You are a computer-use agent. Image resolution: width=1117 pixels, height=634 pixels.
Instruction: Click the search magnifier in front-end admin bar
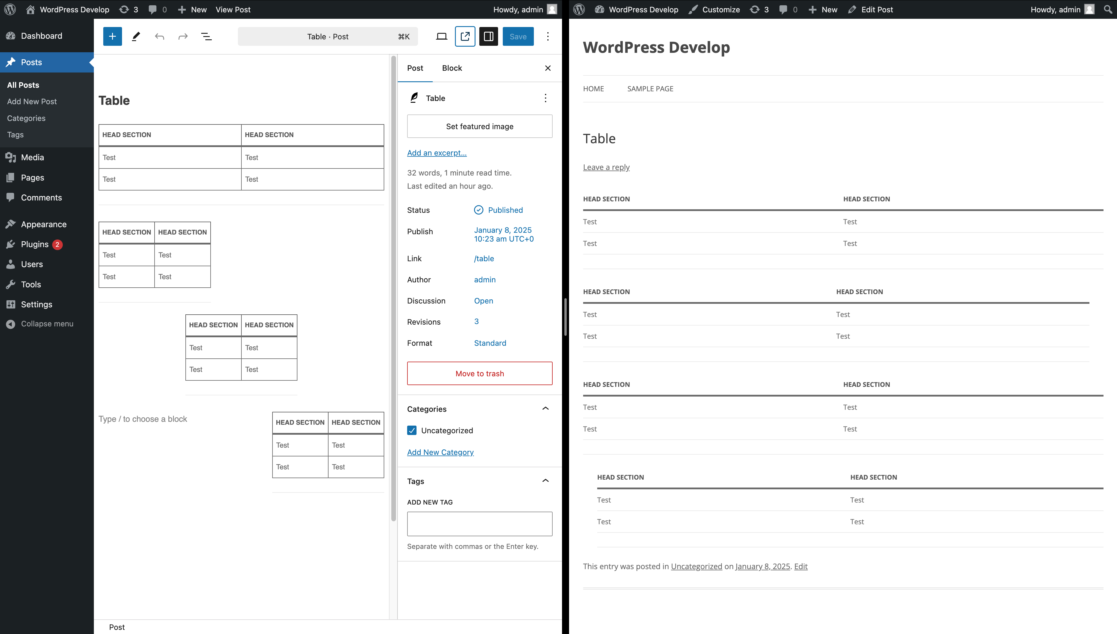[1107, 10]
